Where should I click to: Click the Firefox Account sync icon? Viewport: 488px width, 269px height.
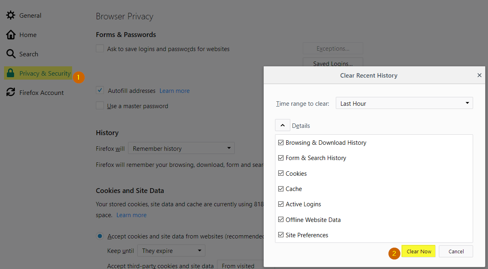click(11, 92)
